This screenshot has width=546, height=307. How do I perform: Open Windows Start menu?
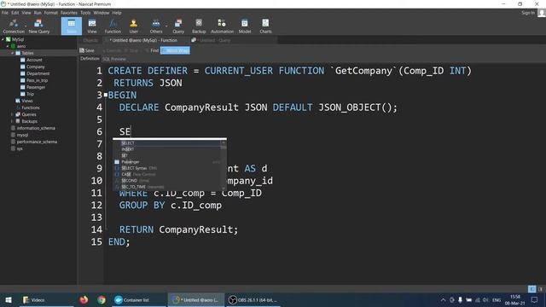[x=9, y=299]
